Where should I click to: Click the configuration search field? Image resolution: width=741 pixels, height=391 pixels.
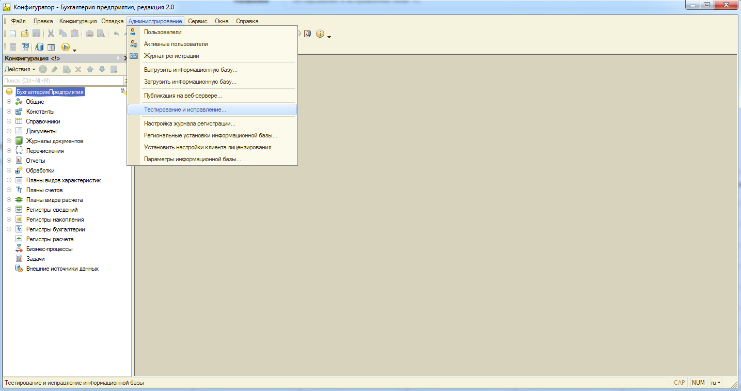pyautogui.click(x=64, y=81)
